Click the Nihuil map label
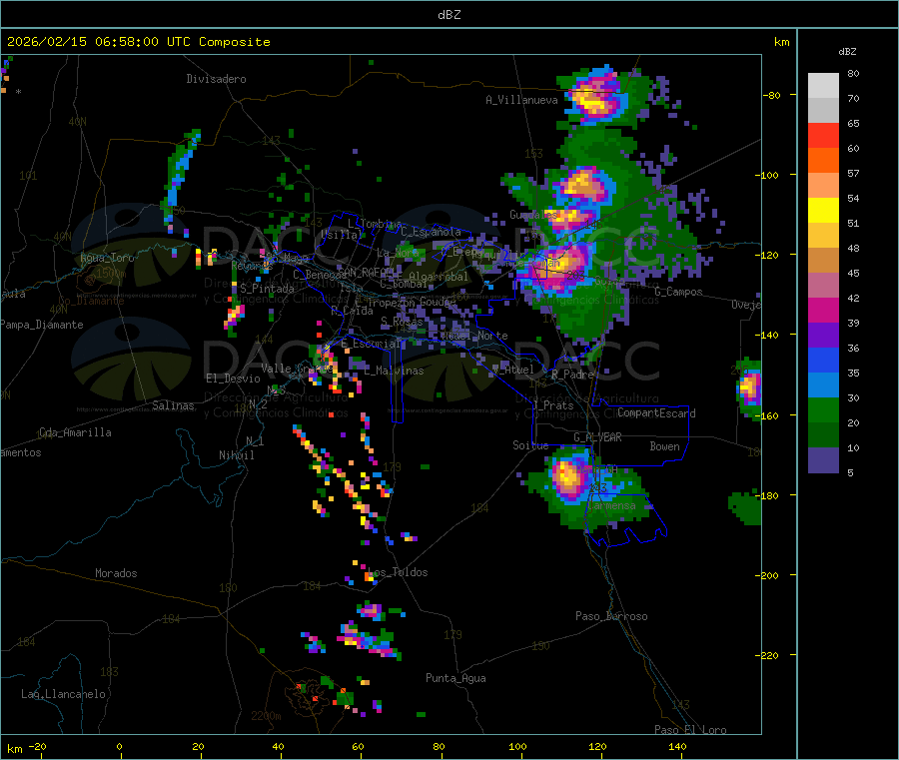The height and width of the screenshot is (760, 899). click(236, 455)
